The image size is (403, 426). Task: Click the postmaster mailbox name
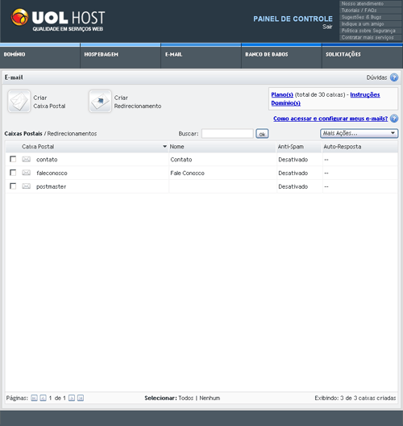click(x=52, y=186)
